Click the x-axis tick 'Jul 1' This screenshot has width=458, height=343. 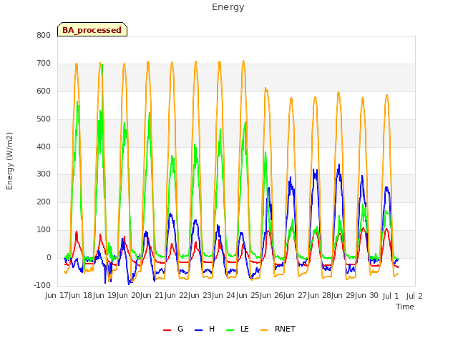(x=391, y=297)
